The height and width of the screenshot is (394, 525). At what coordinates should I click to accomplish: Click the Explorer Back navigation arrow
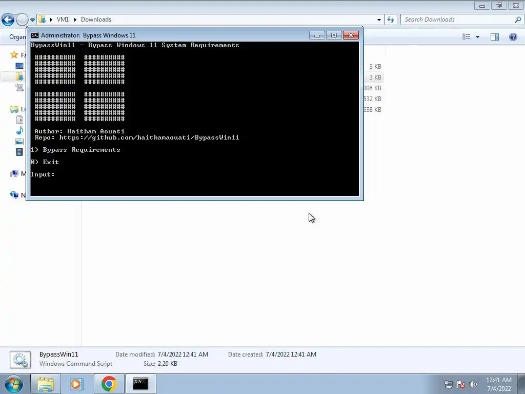(8, 19)
